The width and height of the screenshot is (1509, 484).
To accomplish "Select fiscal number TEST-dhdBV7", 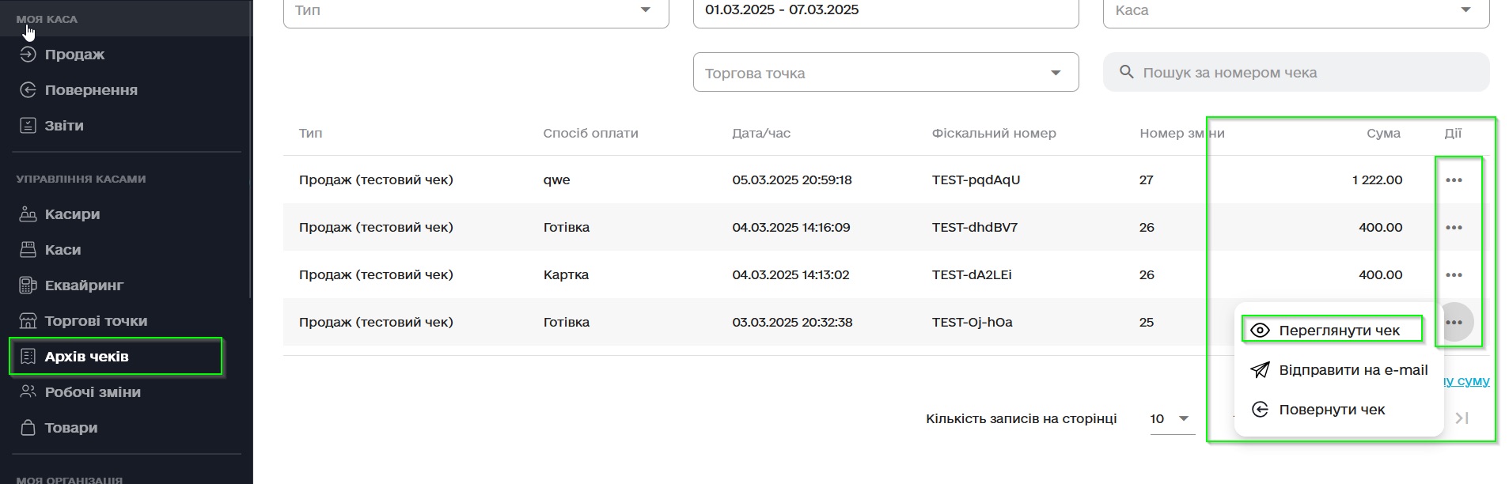I will [975, 228].
